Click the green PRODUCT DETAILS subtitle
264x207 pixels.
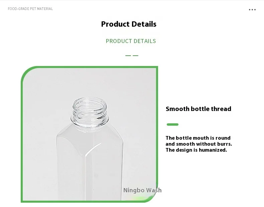pyautogui.click(x=131, y=41)
